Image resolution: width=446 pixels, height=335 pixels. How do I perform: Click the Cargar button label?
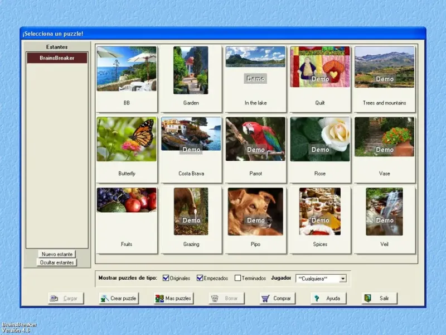[70, 298]
